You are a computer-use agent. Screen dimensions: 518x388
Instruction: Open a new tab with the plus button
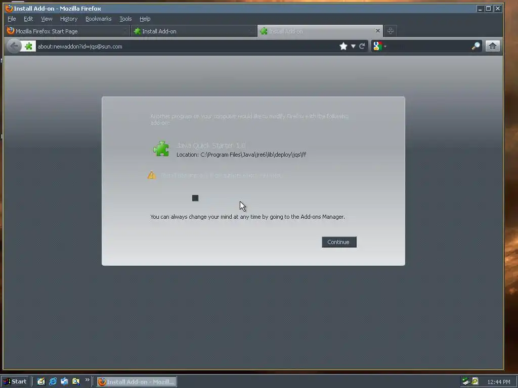pos(390,31)
